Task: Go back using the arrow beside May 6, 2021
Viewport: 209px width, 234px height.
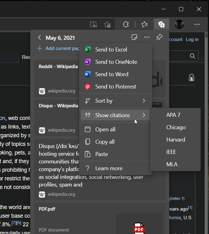Action: (x=39, y=38)
